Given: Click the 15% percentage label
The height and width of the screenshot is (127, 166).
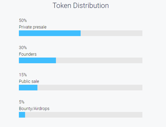Looking at the screenshot, I should pyautogui.click(x=23, y=75).
